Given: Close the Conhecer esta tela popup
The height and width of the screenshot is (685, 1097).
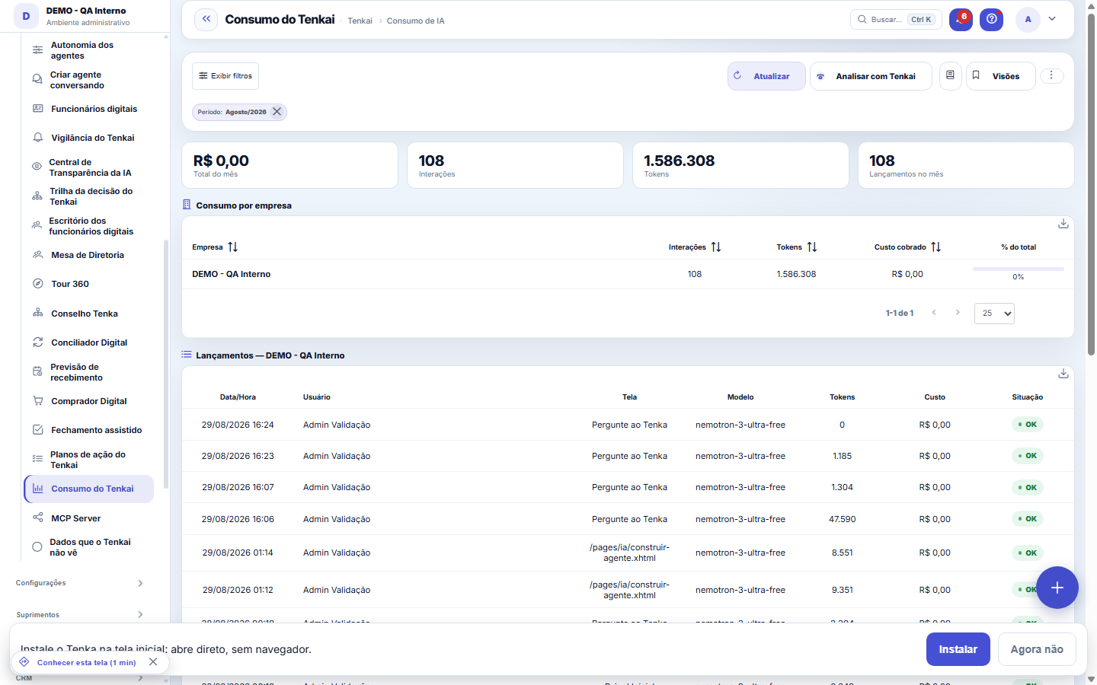Looking at the screenshot, I should (x=153, y=662).
